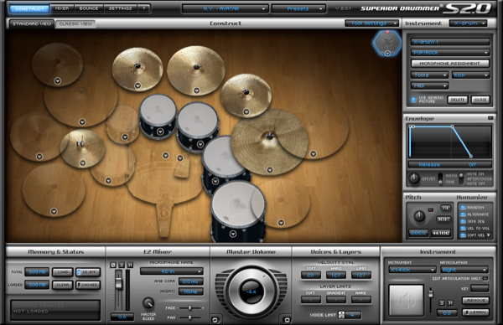Click the EZ Mixer Pan slider
Viewport: 503px width, 325px height.
point(190,317)
